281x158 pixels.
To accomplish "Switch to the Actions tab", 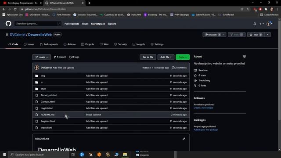I will tap(70, 44).
